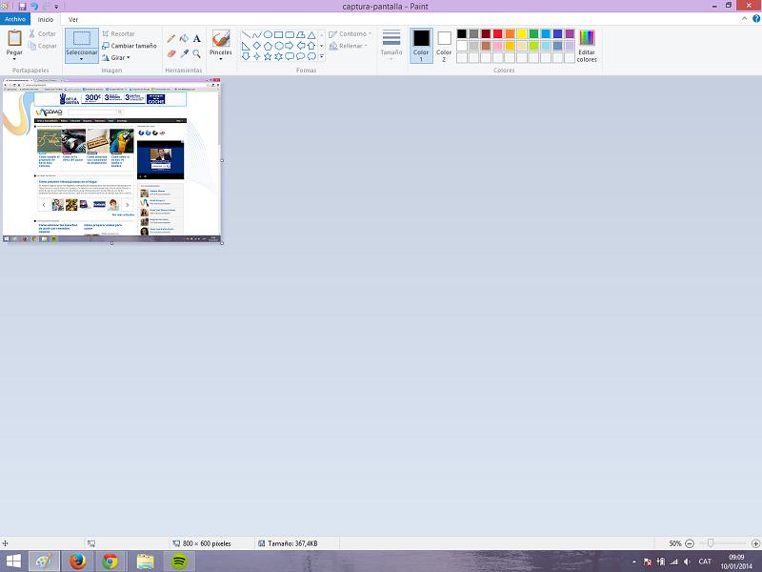The width and height of the screenshot is (762, 572).
Task: Expand the Girar rotate dropdown
Action: coord(120,58)
